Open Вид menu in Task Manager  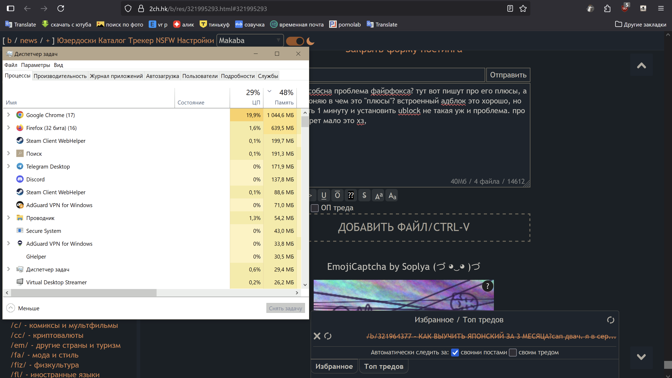point(58,65)
